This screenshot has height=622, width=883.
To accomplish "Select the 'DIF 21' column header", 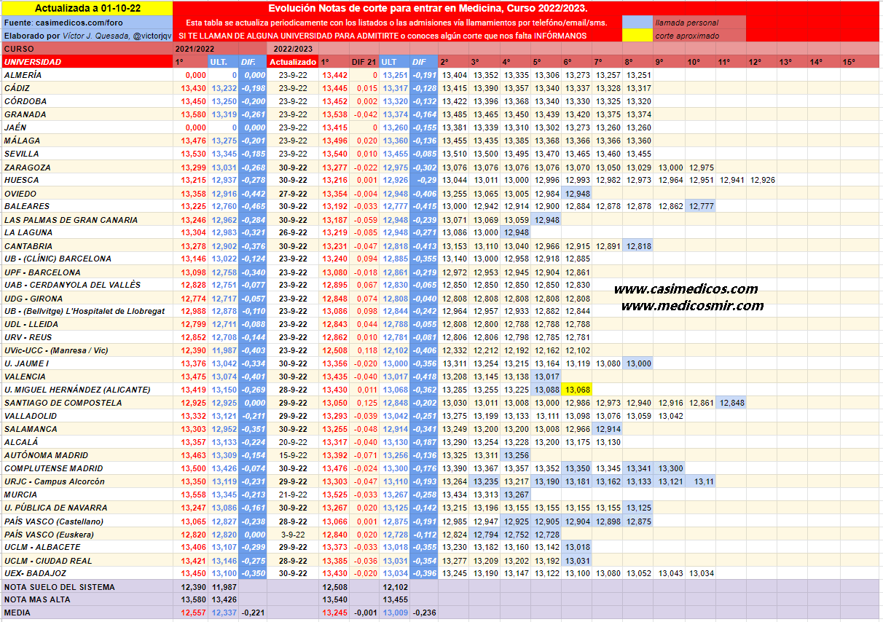I will point(364,62).
